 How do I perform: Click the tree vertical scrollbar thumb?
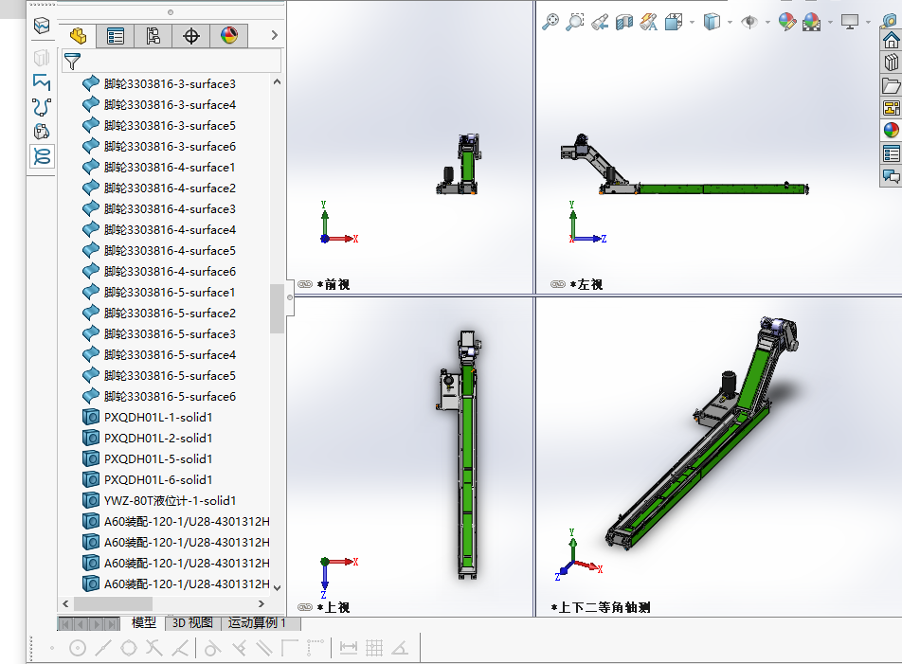point(277,309)
